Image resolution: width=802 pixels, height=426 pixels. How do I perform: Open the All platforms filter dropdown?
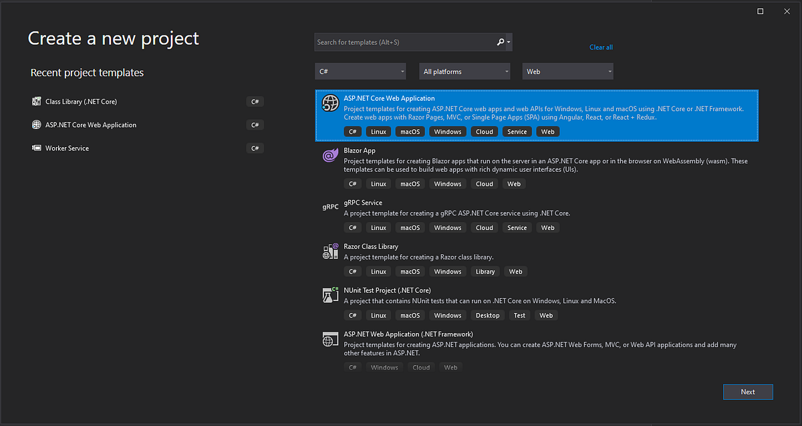tap(464, 72)
